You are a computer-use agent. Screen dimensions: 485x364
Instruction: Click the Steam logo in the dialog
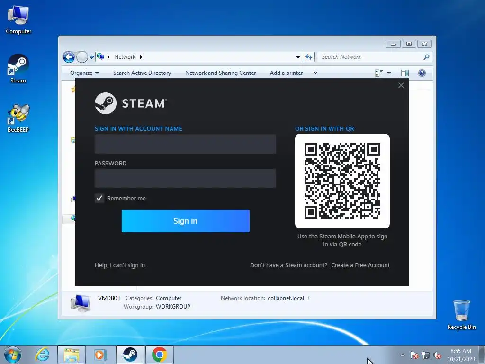point(131,103)
